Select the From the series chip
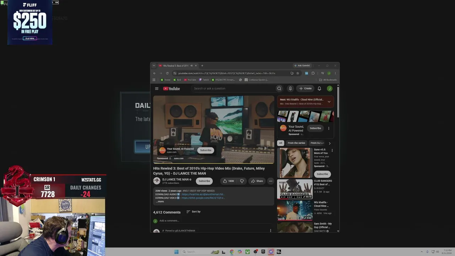 [296, 143]
